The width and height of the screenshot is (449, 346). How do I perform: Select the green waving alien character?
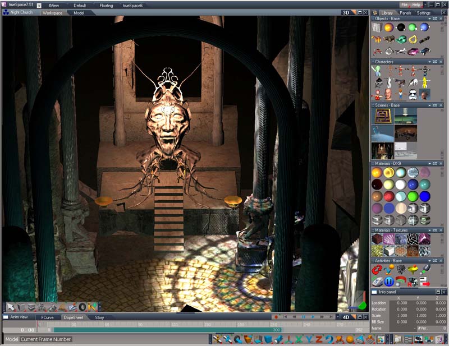(377, 71)
